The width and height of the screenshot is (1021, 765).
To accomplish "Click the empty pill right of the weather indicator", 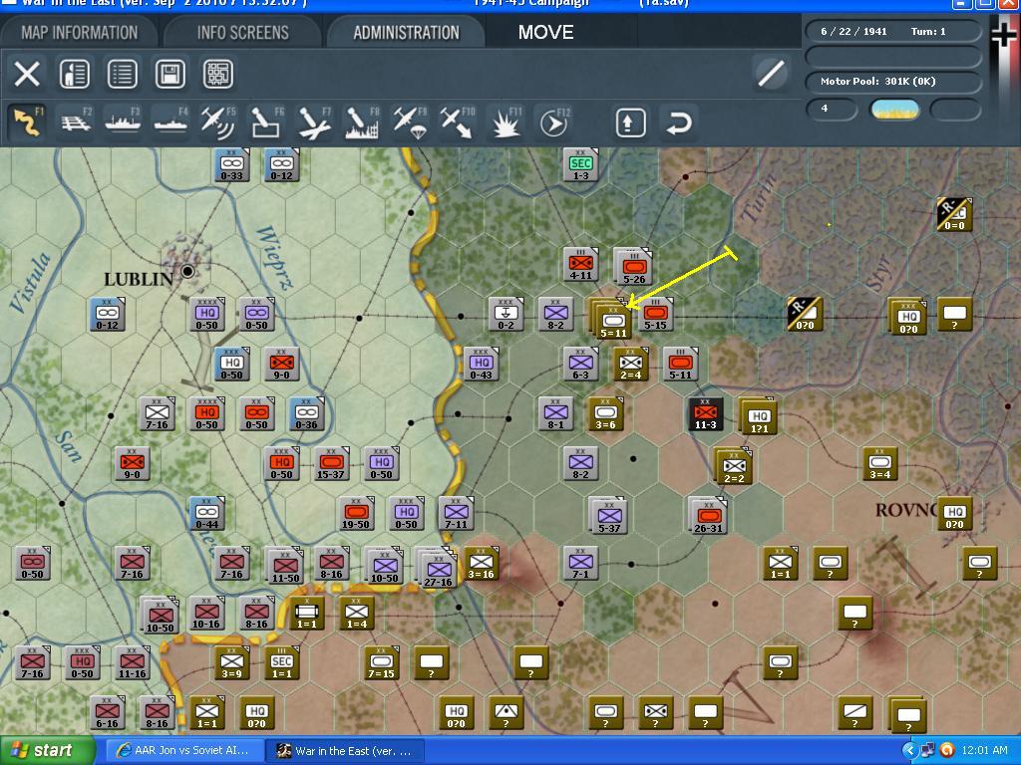I will click(955, 110).
